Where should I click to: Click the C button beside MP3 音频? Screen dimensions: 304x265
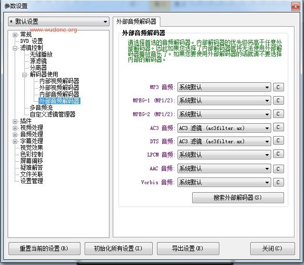(x=278, y=87)
